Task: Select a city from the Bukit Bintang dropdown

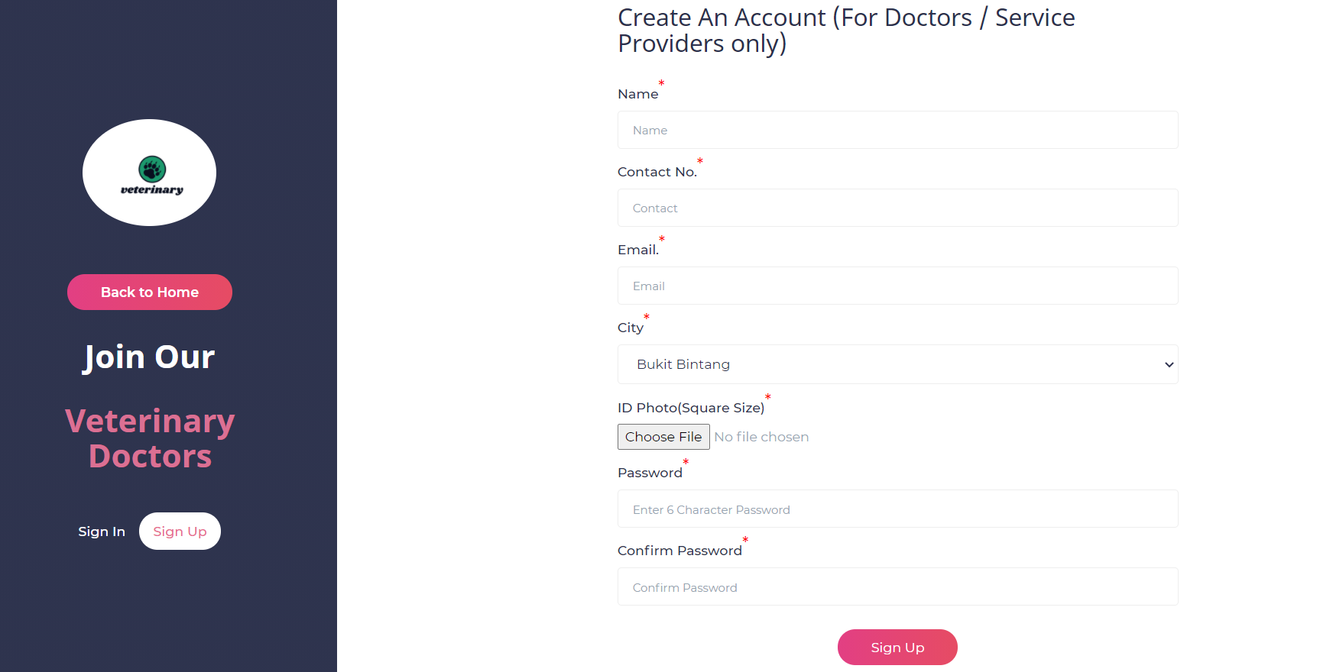Action: tap(897, 364)
